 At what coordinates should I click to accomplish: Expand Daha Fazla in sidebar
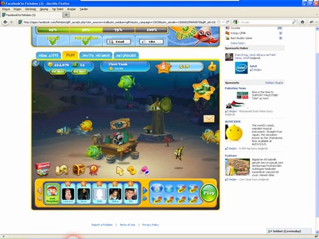(x=238, y=43)
